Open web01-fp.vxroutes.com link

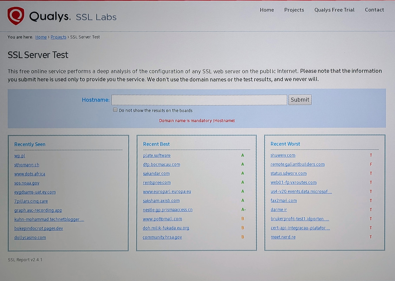click(x=293, y=182)
